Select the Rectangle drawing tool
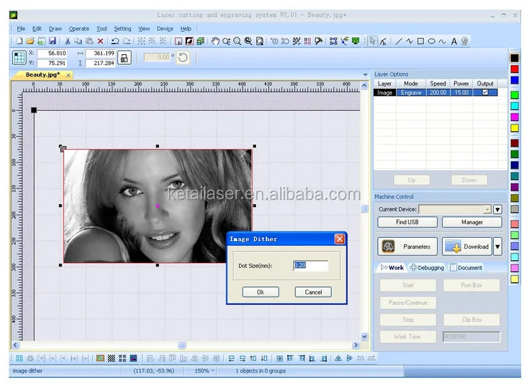 coord(421,42)
